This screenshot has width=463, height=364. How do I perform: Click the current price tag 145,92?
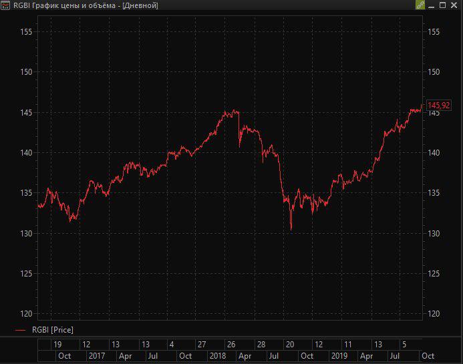tap(439, 106)
